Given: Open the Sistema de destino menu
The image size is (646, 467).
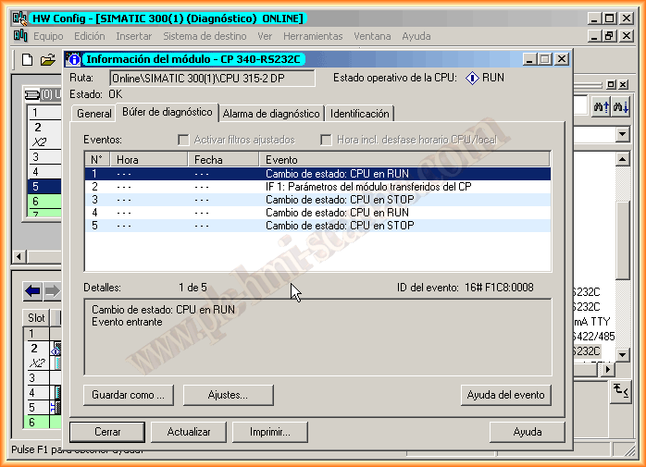Looking at the screenshot, I should 205,36.
